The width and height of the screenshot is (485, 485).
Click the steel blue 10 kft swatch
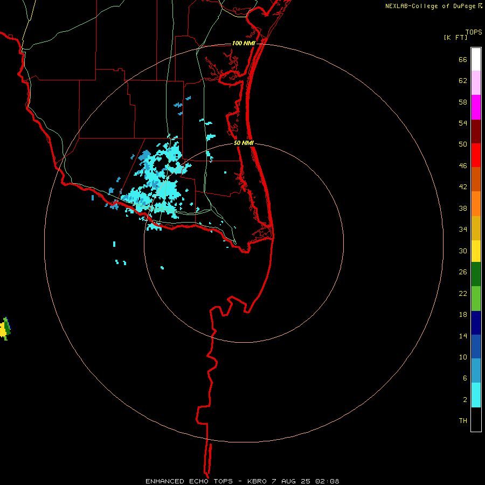click(476, 371)
